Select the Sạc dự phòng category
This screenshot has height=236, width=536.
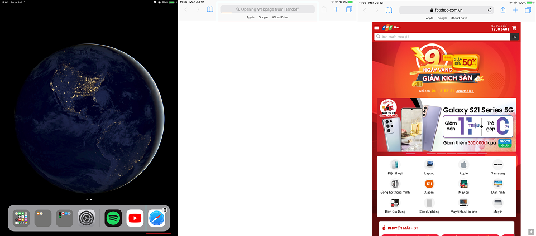(429, 206)
